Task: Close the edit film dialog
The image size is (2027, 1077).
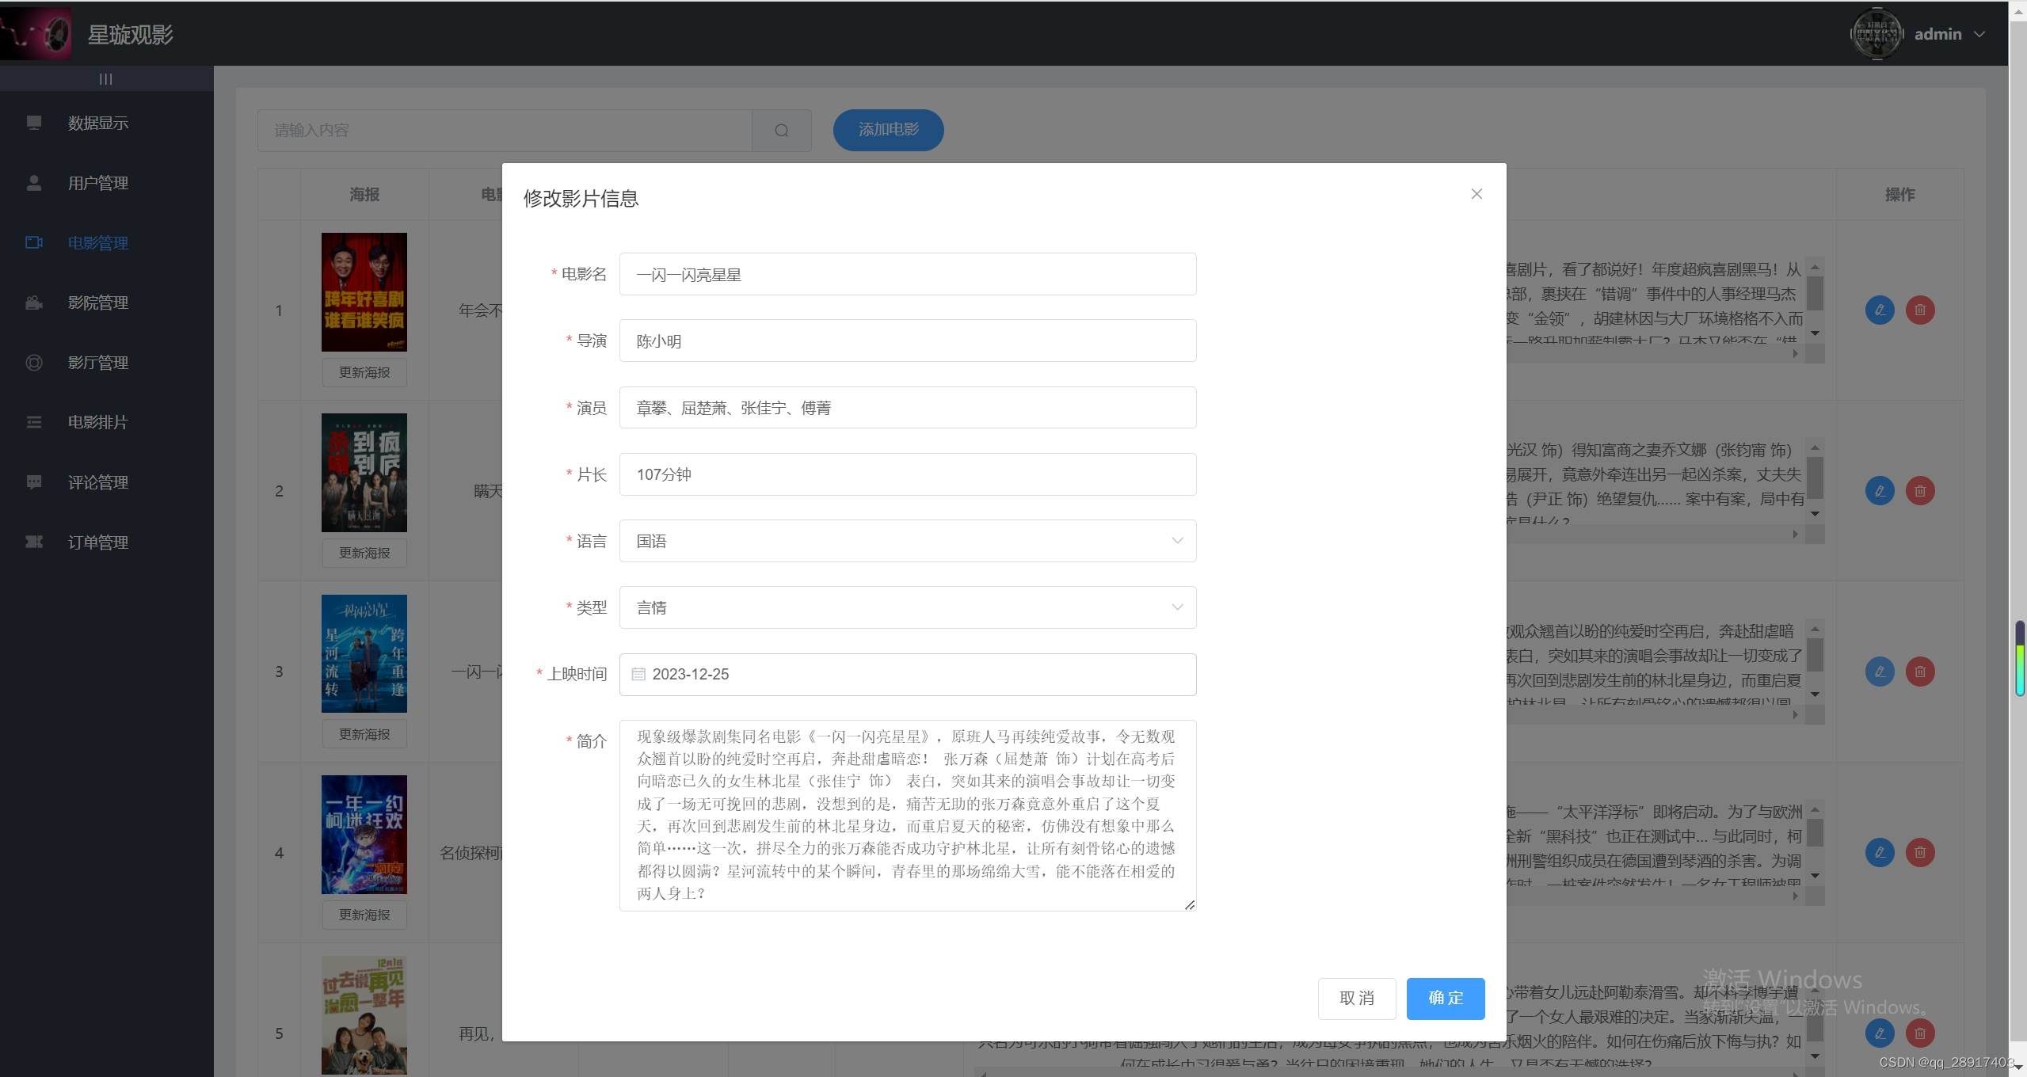Action: 1476,194
